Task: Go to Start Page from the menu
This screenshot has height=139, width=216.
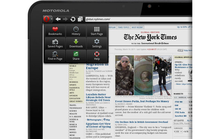Action: pyautogui.click(x=97, y=31)
